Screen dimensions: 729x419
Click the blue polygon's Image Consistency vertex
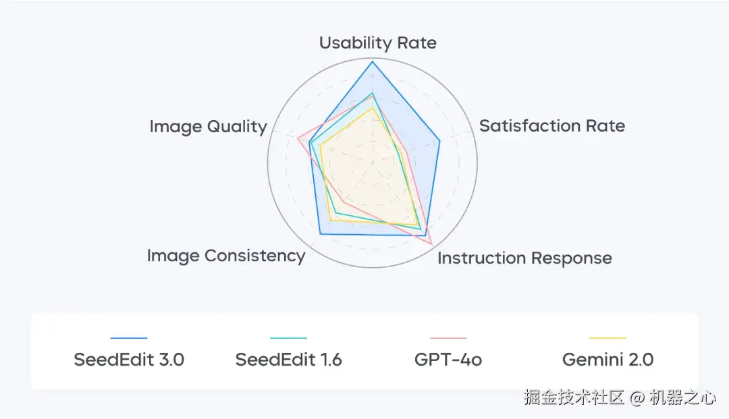point(320,234)
